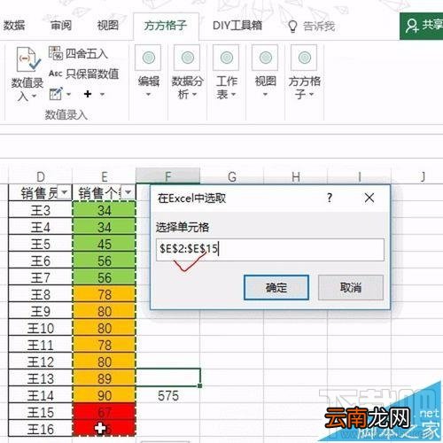
Task: Click cell containing 王6
Action: point(41,260)
